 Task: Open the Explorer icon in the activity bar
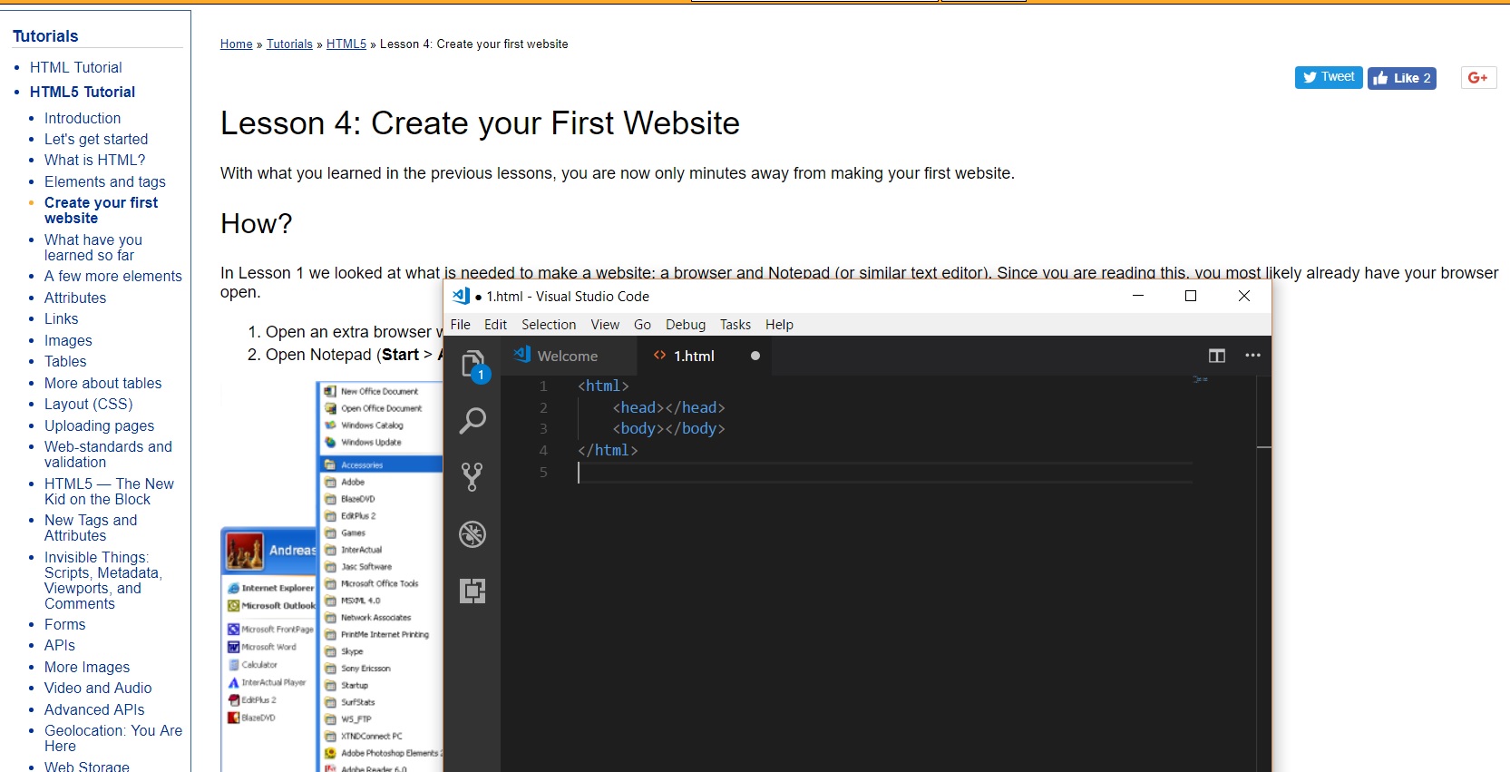click(x=472, y=365)
